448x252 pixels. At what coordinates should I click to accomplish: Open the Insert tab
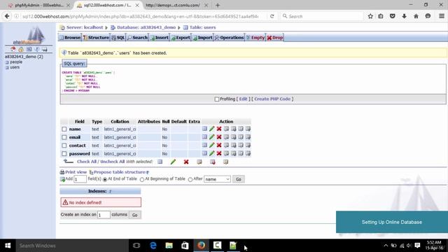(159, 37)
